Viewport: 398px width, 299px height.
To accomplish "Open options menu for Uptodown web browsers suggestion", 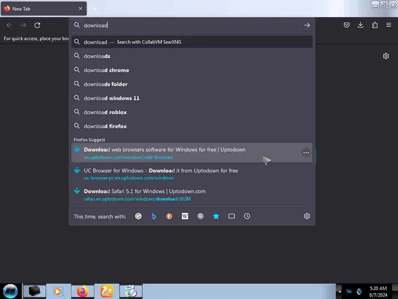I will point(306,153).
